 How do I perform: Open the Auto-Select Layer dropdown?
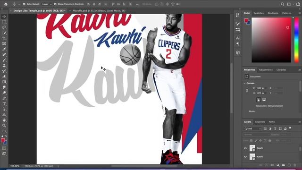pyautogui.click(x=47, y=4)
